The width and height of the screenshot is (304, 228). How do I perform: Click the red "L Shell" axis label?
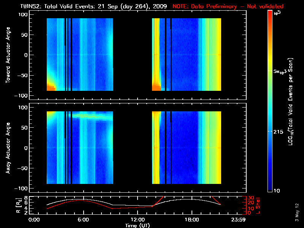(258, 205)
